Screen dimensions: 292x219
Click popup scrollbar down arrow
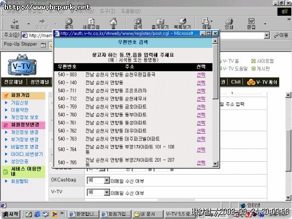click(215, 164)
